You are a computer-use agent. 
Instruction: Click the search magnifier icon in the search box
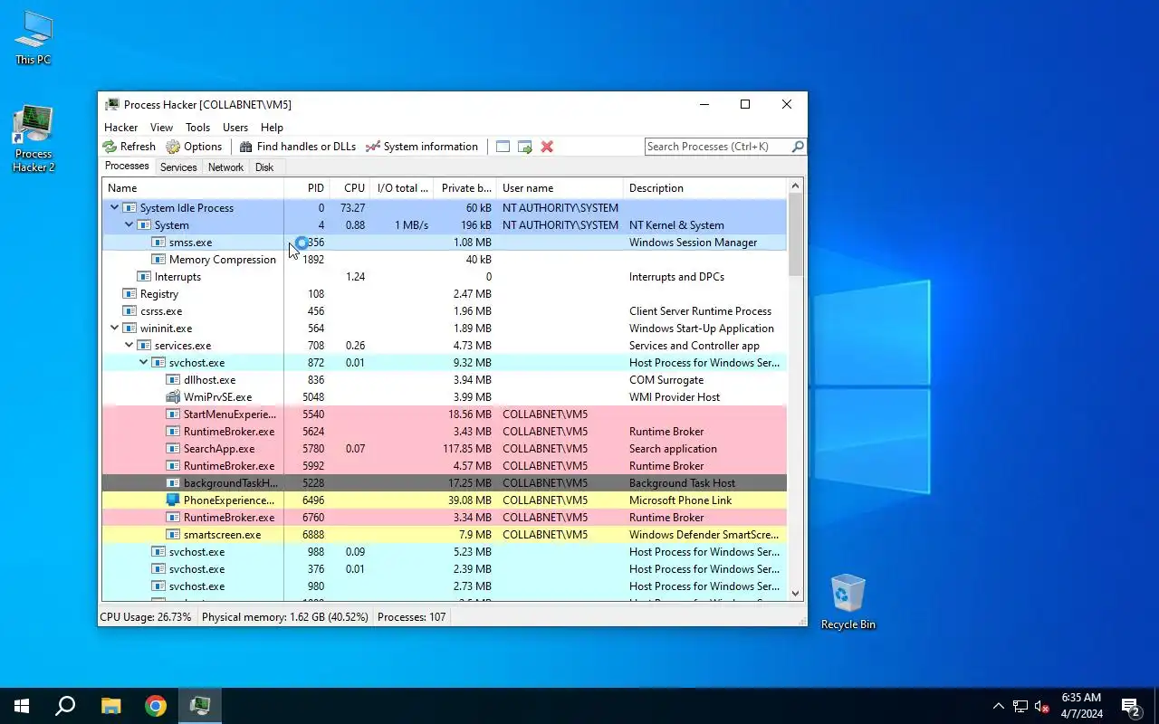(x=798, y=147)
